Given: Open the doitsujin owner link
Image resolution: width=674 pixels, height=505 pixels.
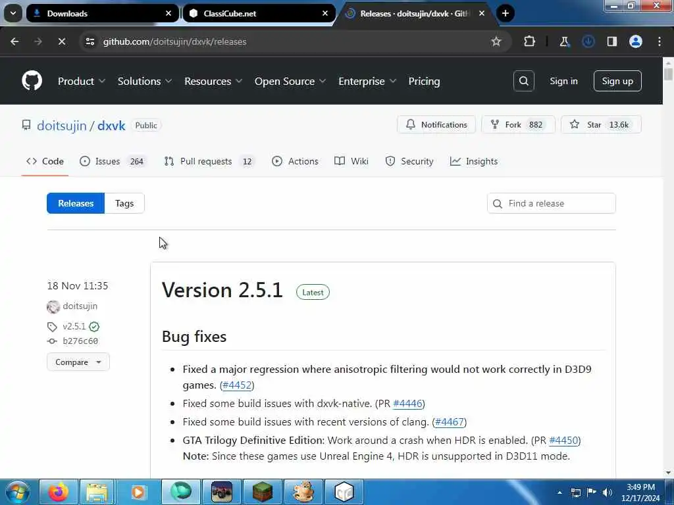Looking at the screenshot, I should point(61,126).
